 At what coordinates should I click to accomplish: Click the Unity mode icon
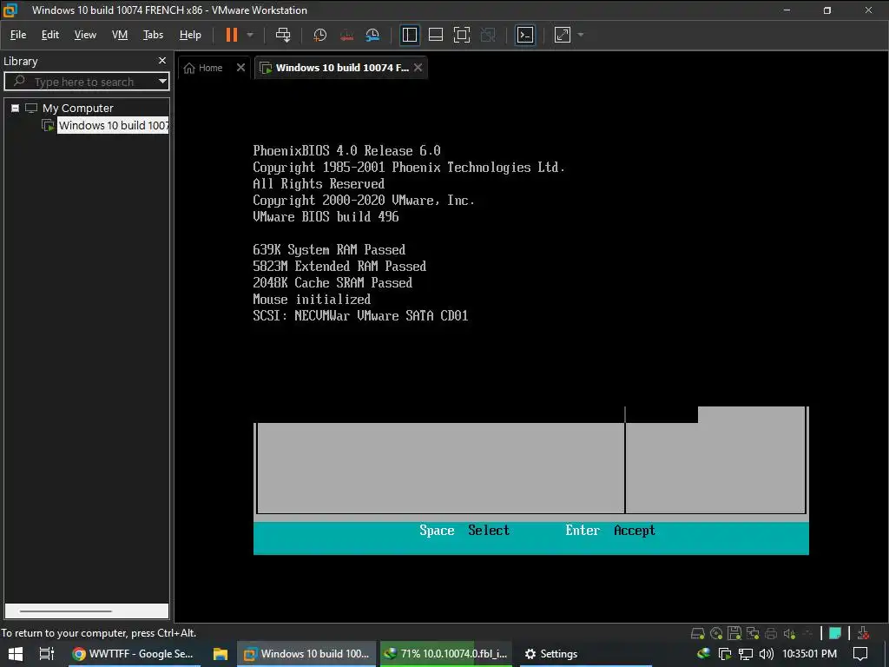point(488,35)
